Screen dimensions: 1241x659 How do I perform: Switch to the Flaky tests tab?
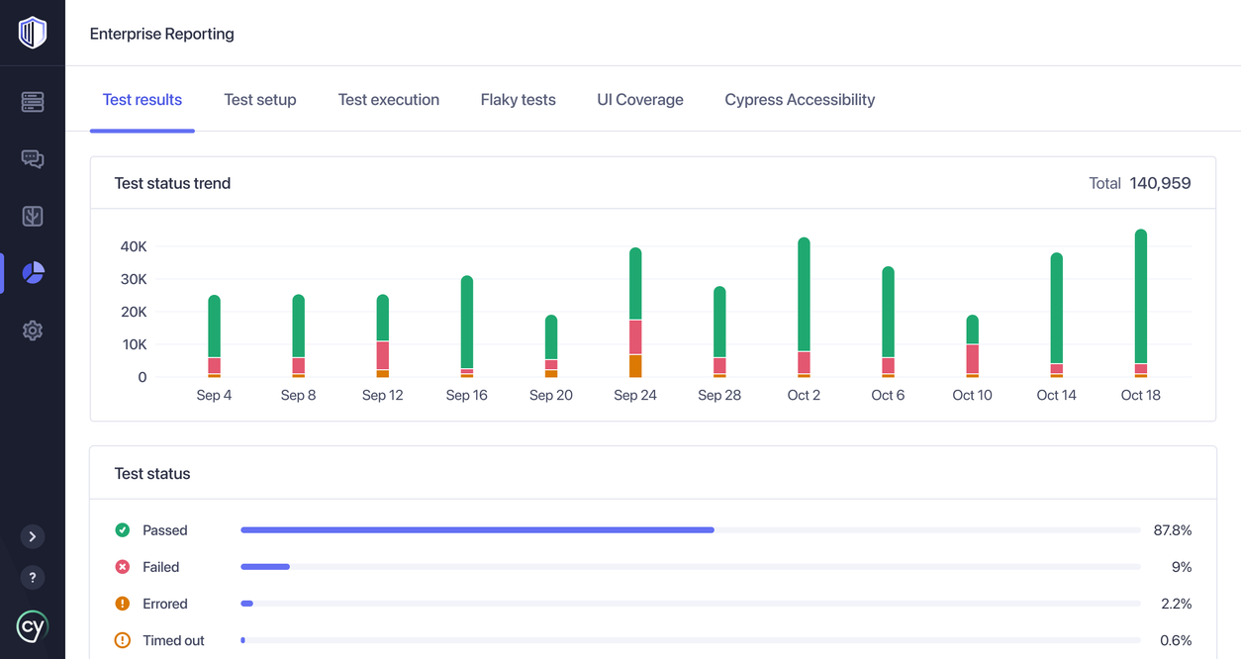tap(518, 99)
